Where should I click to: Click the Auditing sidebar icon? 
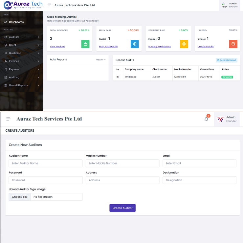6,77
